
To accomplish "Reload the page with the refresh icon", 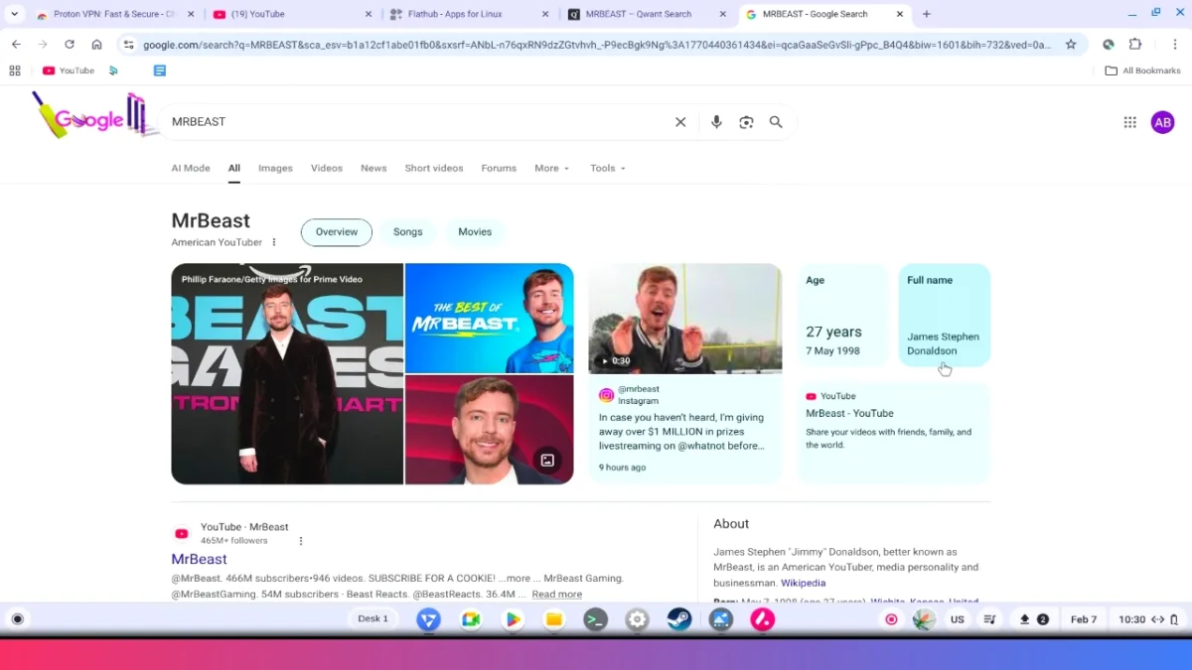I will point(70,44).
